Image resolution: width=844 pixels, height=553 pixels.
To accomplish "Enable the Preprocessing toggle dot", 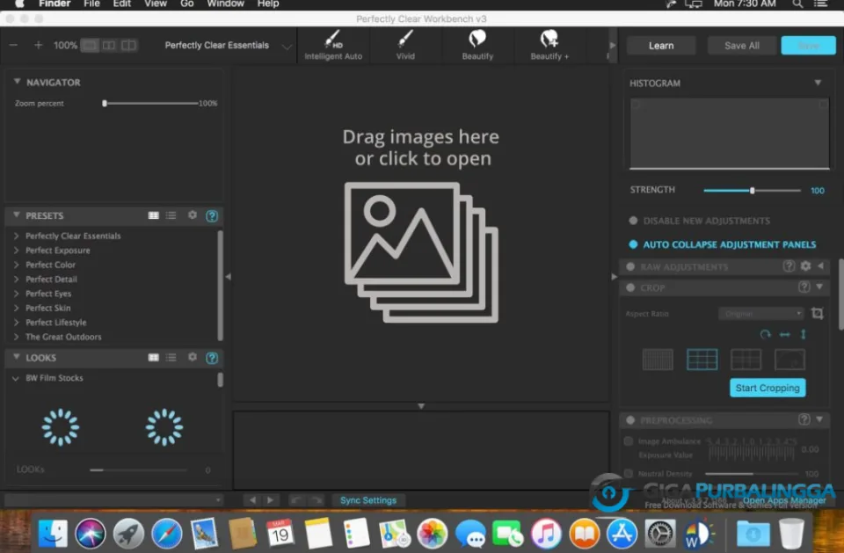I will tap(630, 420).
